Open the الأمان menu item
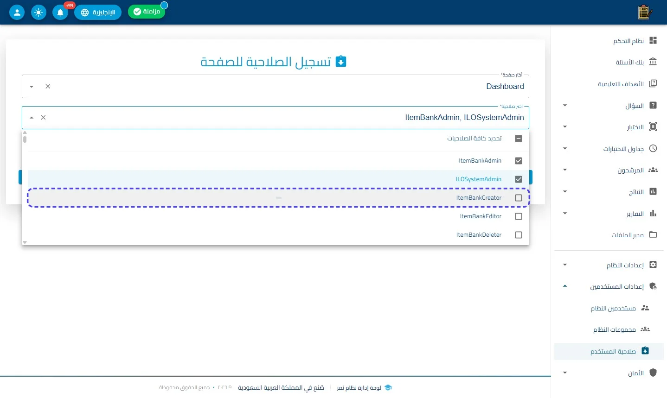 (x=609, y=373)
